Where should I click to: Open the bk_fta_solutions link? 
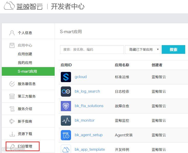click(x=89, y=106)
